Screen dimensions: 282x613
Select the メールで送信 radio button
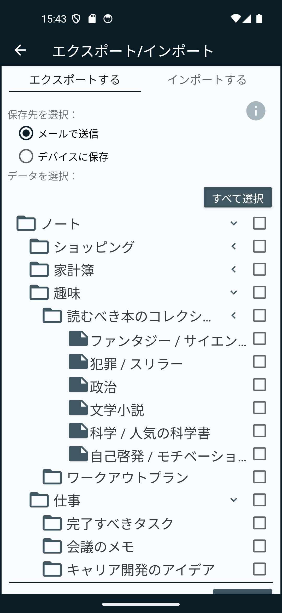[26, 133]
